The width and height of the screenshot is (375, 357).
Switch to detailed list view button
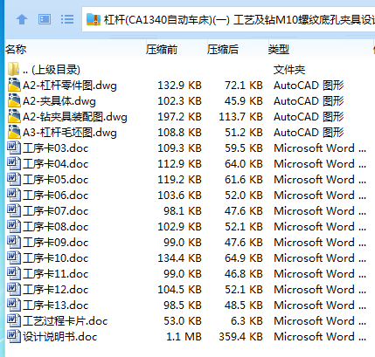pyautogui.click(x=67, y=19)
